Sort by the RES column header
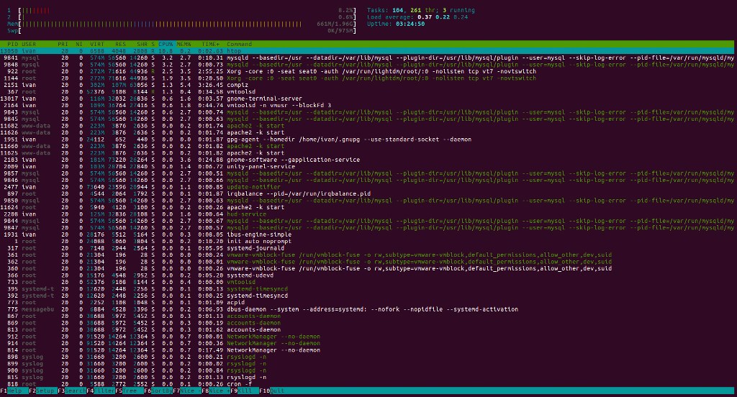 point(120,44)
